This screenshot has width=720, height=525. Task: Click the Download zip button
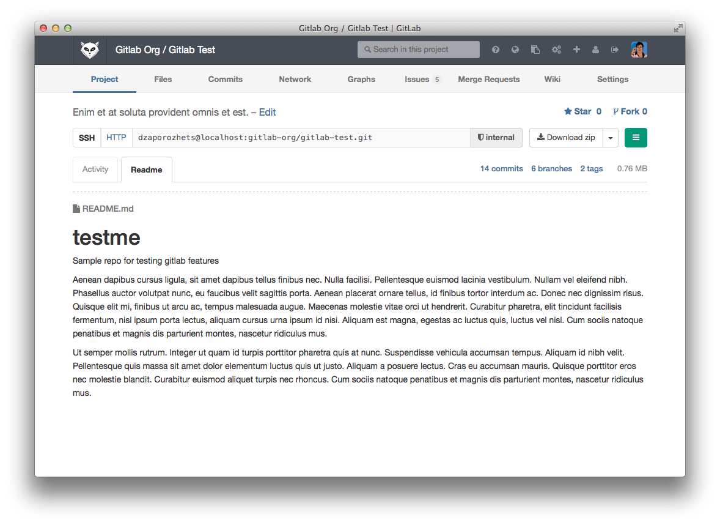pyautogui.click(x=566, y=138)
